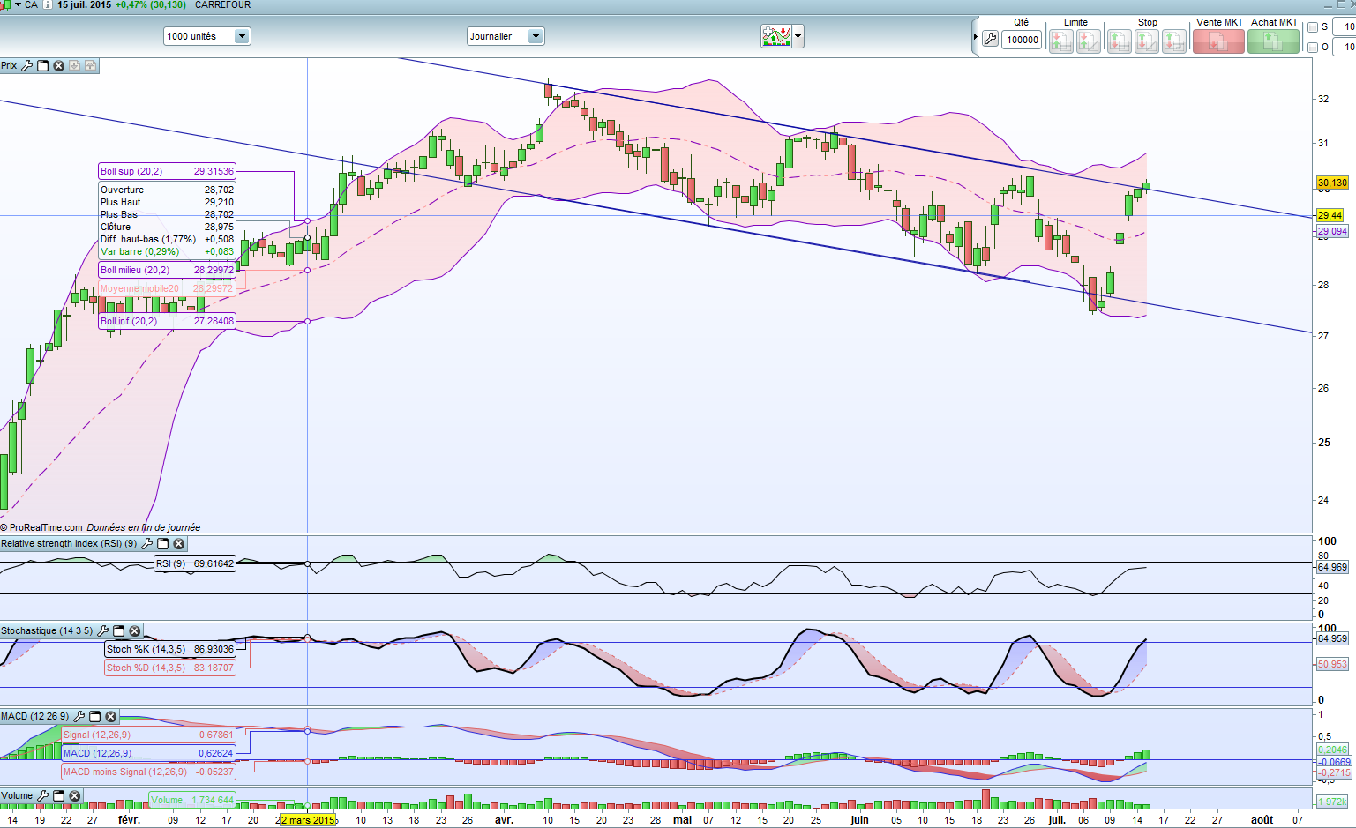The height and width of the screenshot is (828, 1356).
Task: Maximize the MACD panel
Action: 95,717
